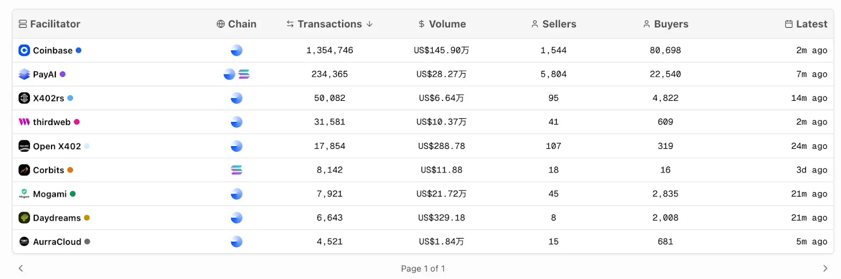Click Solana chain icon in PayAI row

244,75
